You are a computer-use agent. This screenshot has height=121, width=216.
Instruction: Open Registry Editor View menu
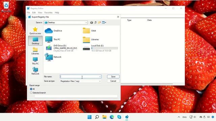point(40,13)
